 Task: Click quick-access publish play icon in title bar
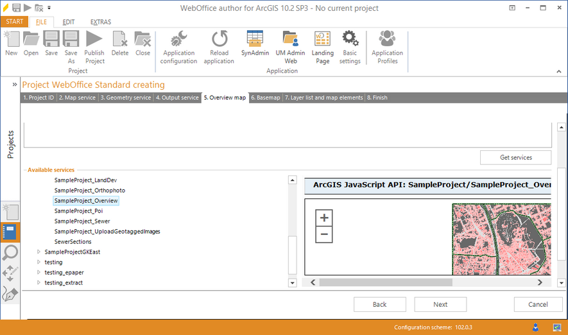pos(28,8)
